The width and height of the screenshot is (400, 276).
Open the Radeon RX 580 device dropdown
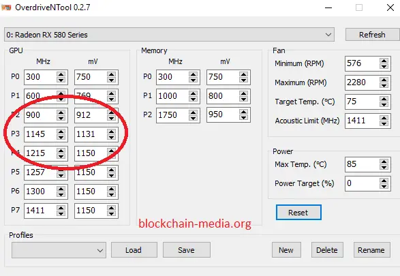(x=169, y=35)
